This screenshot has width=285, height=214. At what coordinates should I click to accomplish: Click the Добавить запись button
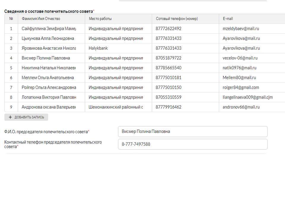(26, 117)
